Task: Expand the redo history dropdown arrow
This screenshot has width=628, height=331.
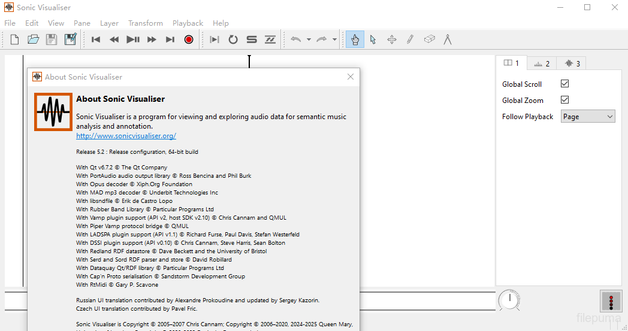Action: pos(334,40)
